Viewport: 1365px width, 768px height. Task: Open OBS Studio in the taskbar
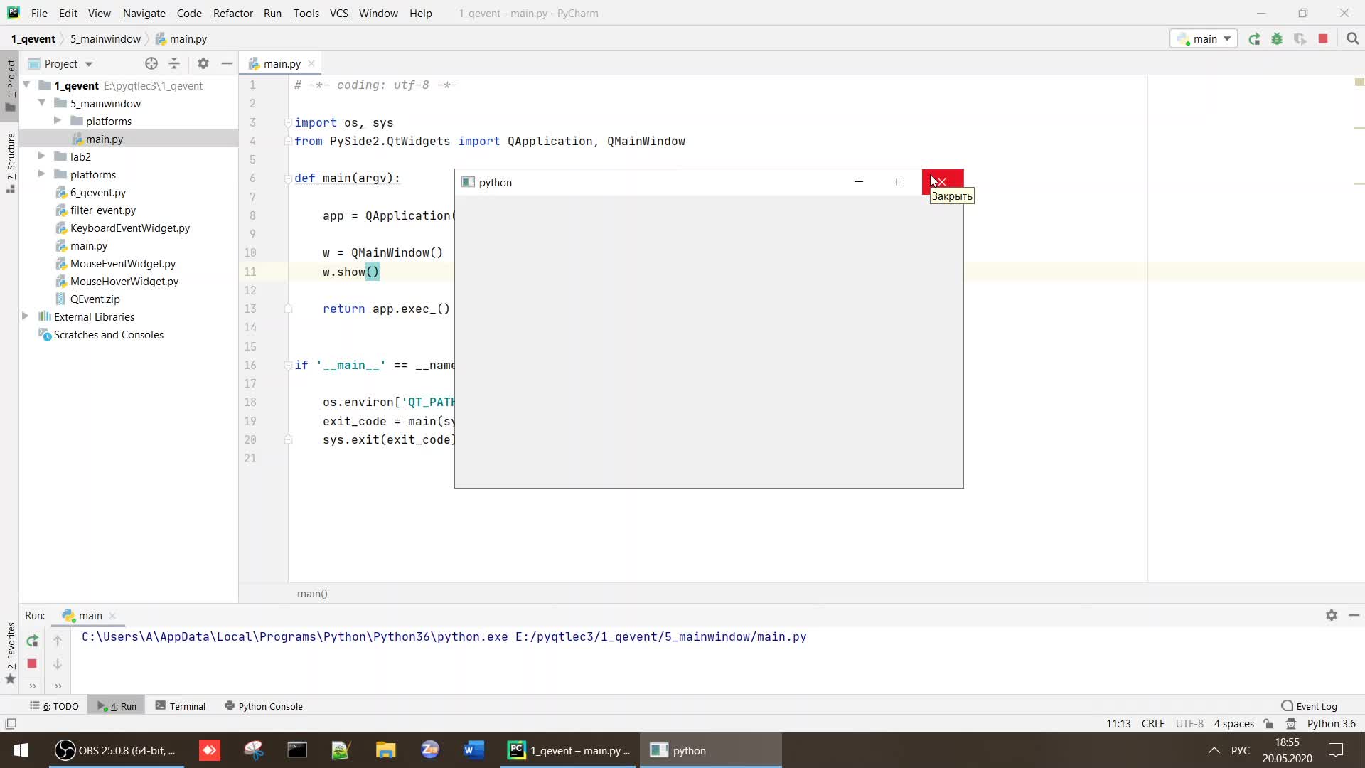click(117, 750)
